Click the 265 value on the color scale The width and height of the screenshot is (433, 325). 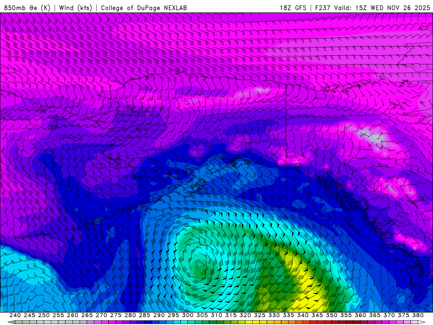click(x=87, y=315)
